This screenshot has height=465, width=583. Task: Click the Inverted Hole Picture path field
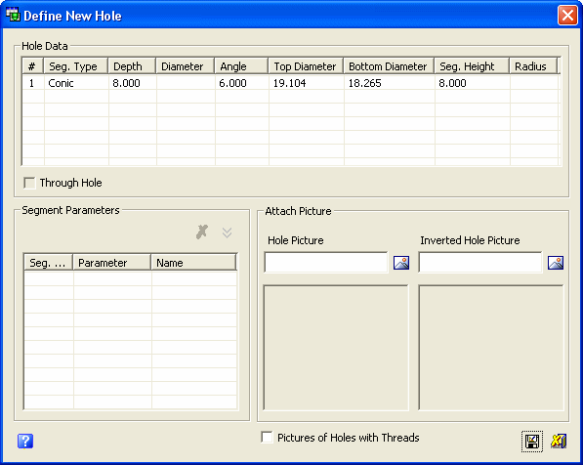coord(480,262)
